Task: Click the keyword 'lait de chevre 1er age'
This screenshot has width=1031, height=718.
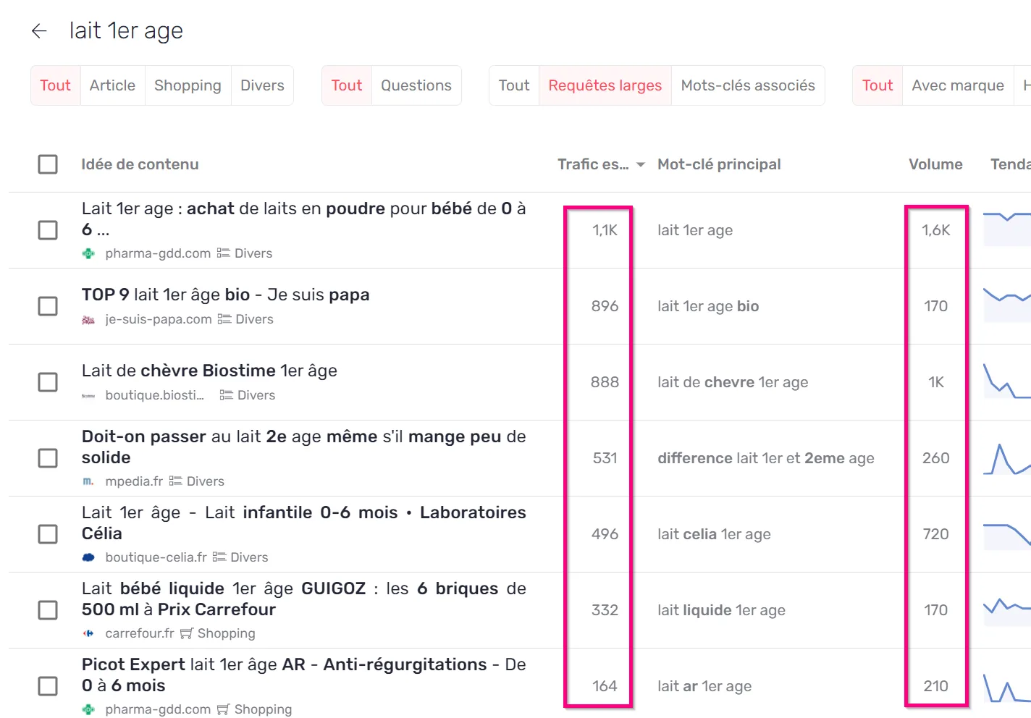Action: pos(733,382)
